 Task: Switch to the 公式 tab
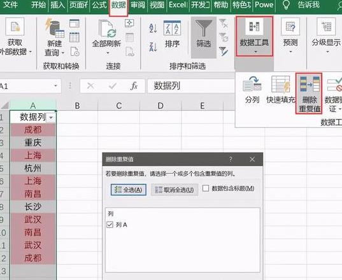pyautogui.click(x=99, y=4)
